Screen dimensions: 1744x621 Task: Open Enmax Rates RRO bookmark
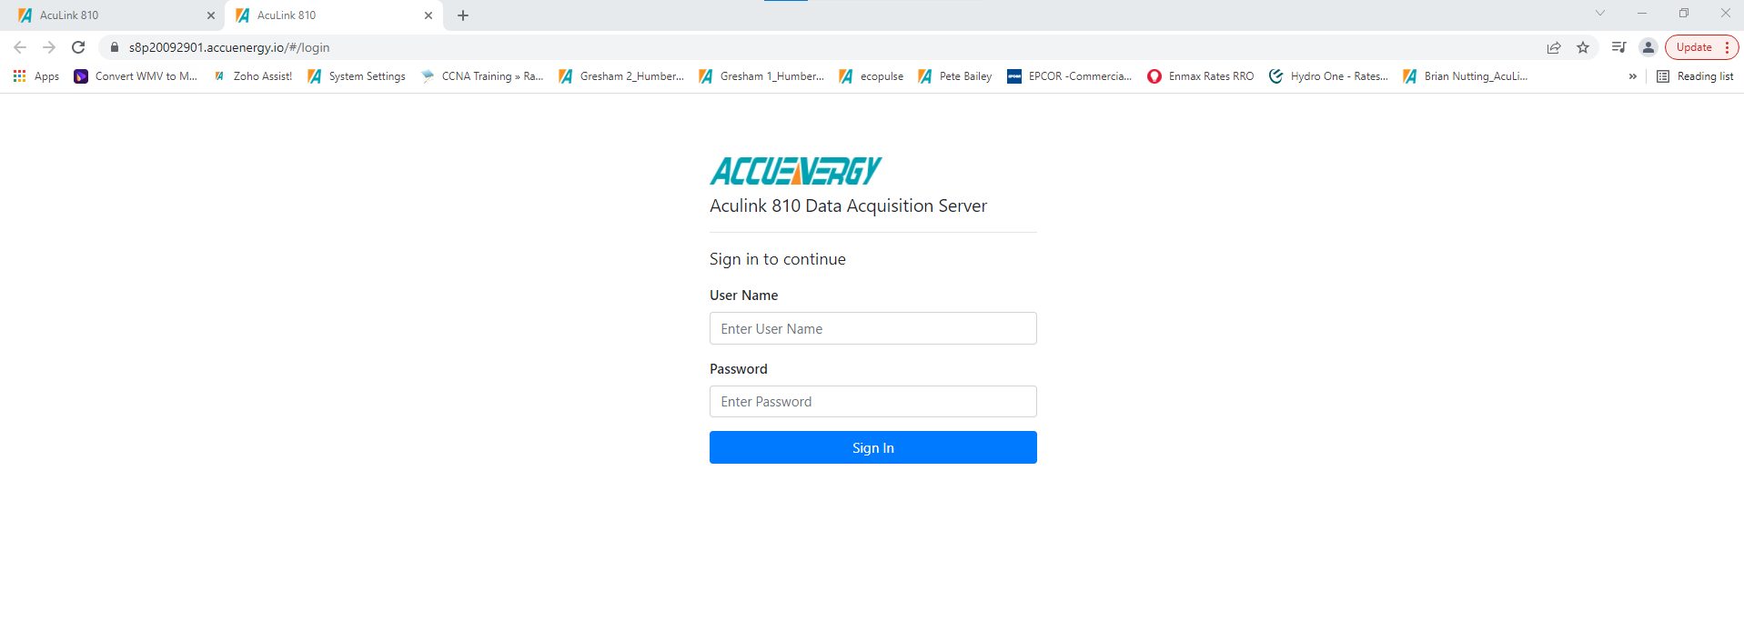[x=1201, y=76]
